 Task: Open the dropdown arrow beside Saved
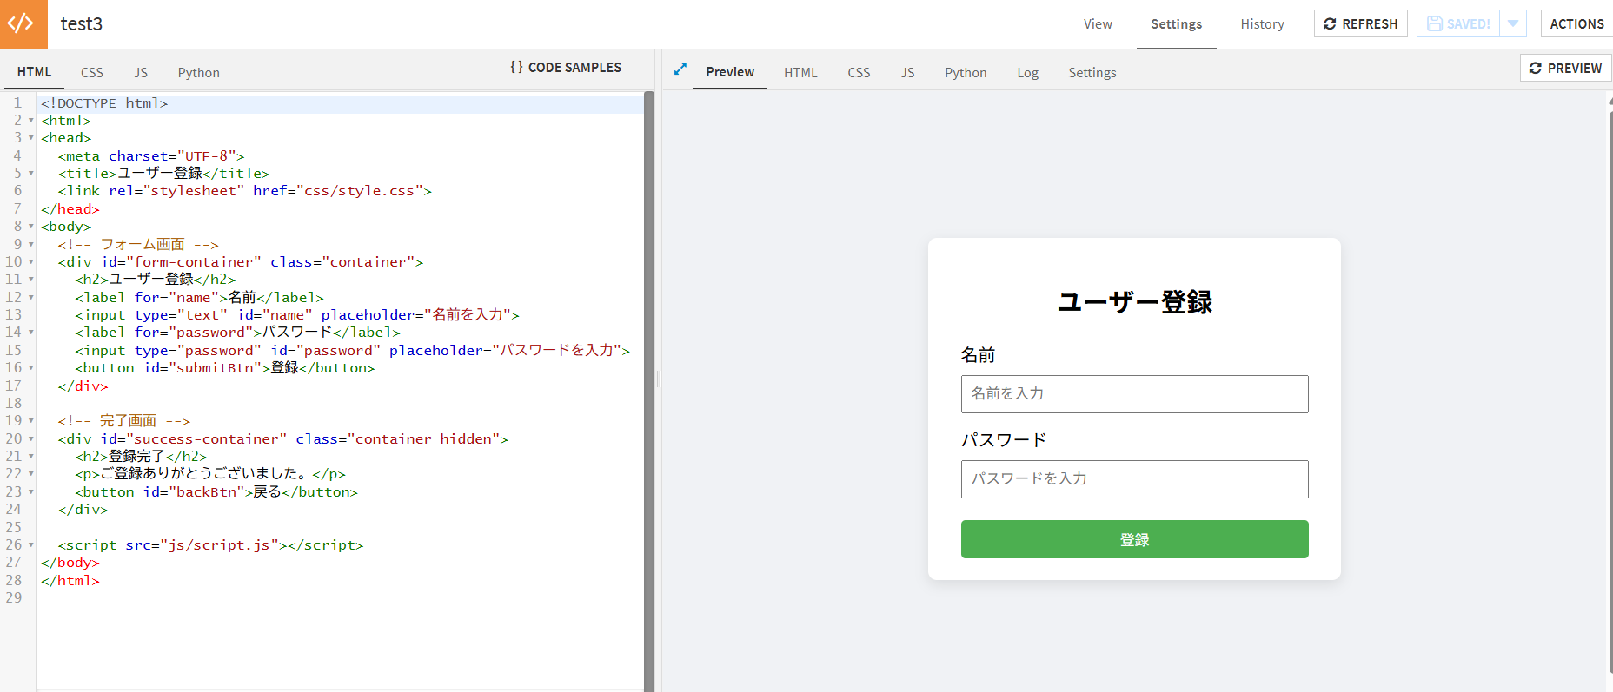pos(1513,23)
